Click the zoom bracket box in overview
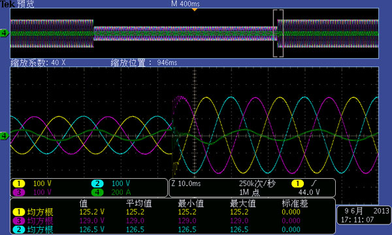The height and width of the screenshot is (235, 392). click(x=278, y=33)
